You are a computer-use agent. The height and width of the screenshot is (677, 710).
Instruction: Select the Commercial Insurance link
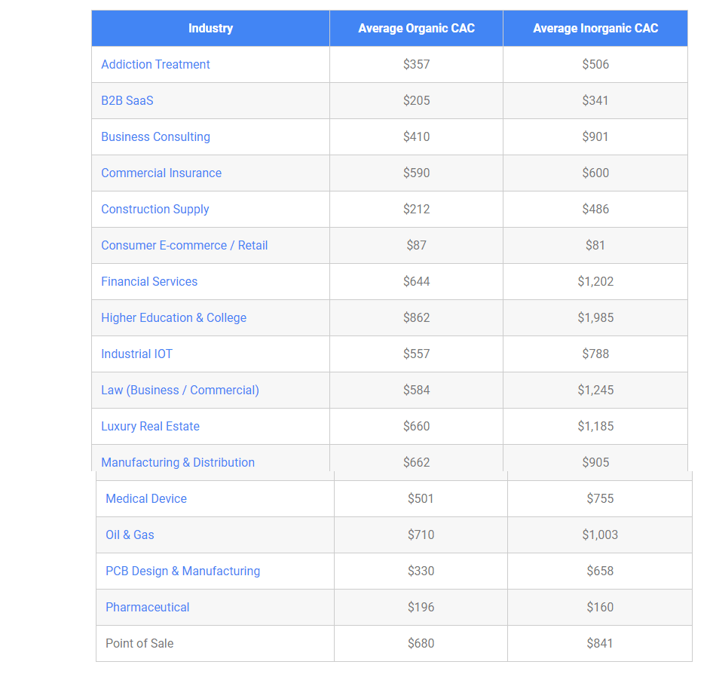[161, 173]
